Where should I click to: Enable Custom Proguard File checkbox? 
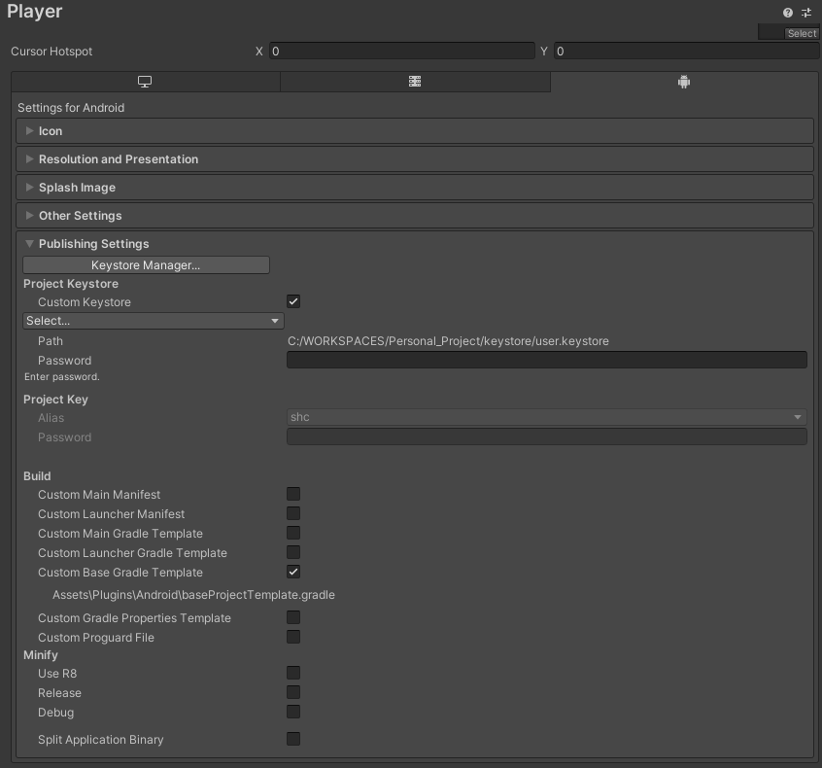click(x=293, y=637)
